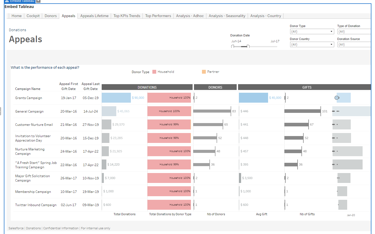Viewport: 375px width, 234px height.
Task: Click the General Campaign Household 100% bar
Action: [169, 111]
